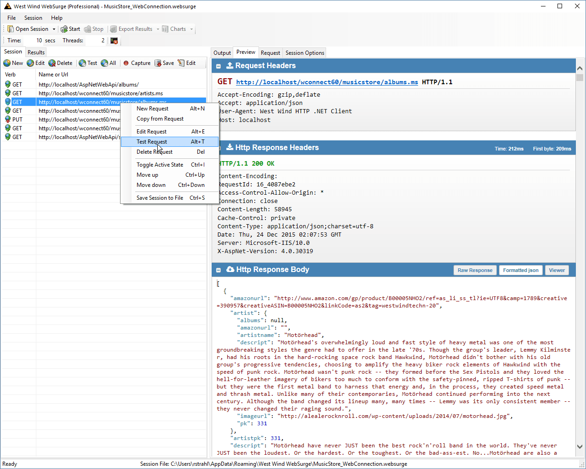Screen dimensions: 586x469
Task: Click the Name or Url column header
Action: [121, 75]
